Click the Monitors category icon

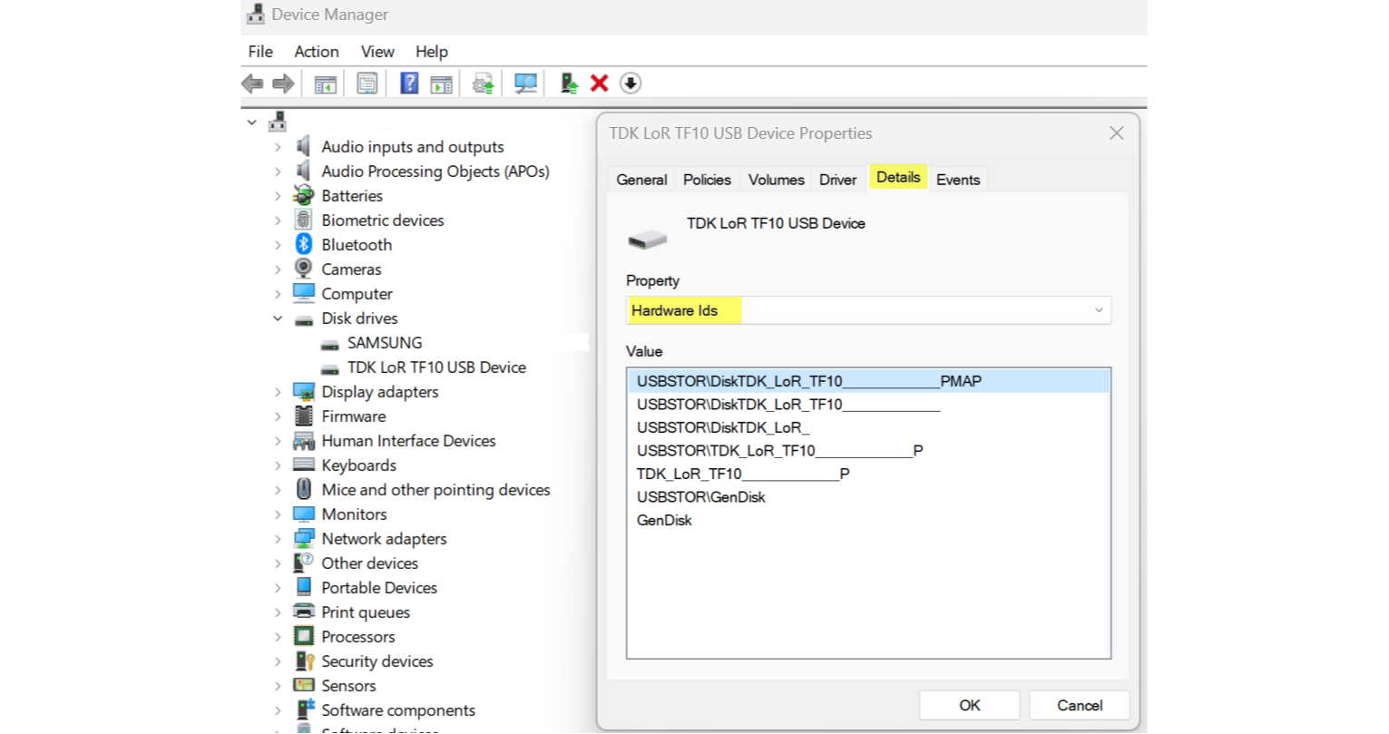[304, 514]
